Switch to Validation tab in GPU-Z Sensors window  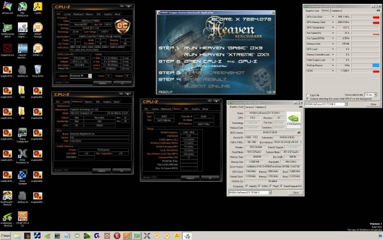click(336, 11)
